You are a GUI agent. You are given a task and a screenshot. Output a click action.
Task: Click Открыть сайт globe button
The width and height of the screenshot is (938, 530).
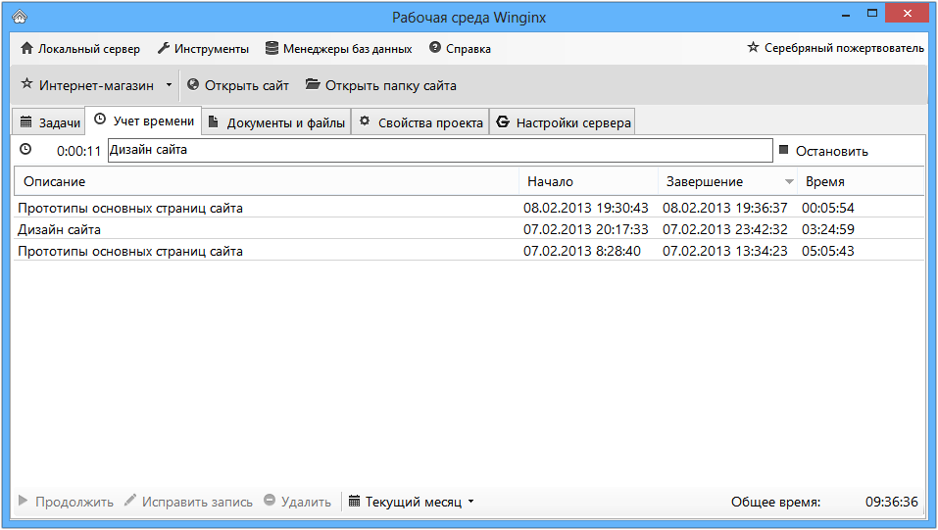238,85
